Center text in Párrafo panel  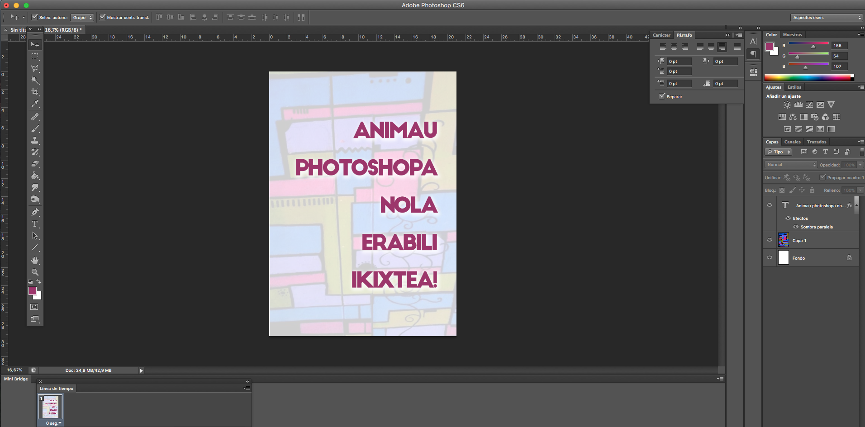tap(674, 47)
